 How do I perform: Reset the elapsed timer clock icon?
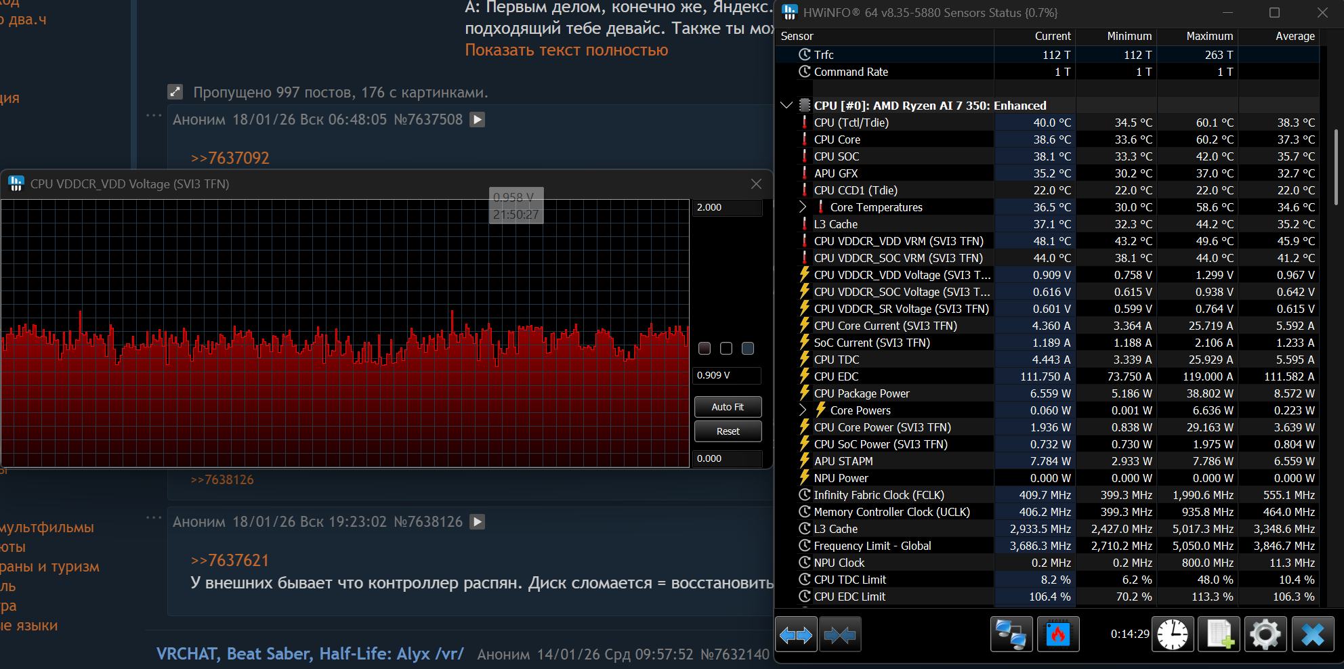[x=1172, y=634]
